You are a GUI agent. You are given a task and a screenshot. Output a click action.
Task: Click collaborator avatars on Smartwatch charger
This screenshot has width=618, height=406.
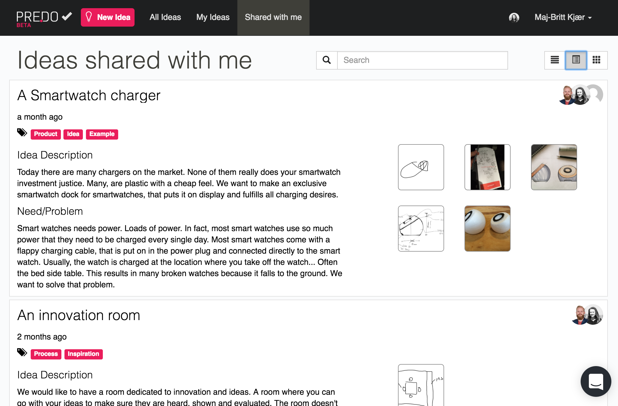tap(581, 95)
